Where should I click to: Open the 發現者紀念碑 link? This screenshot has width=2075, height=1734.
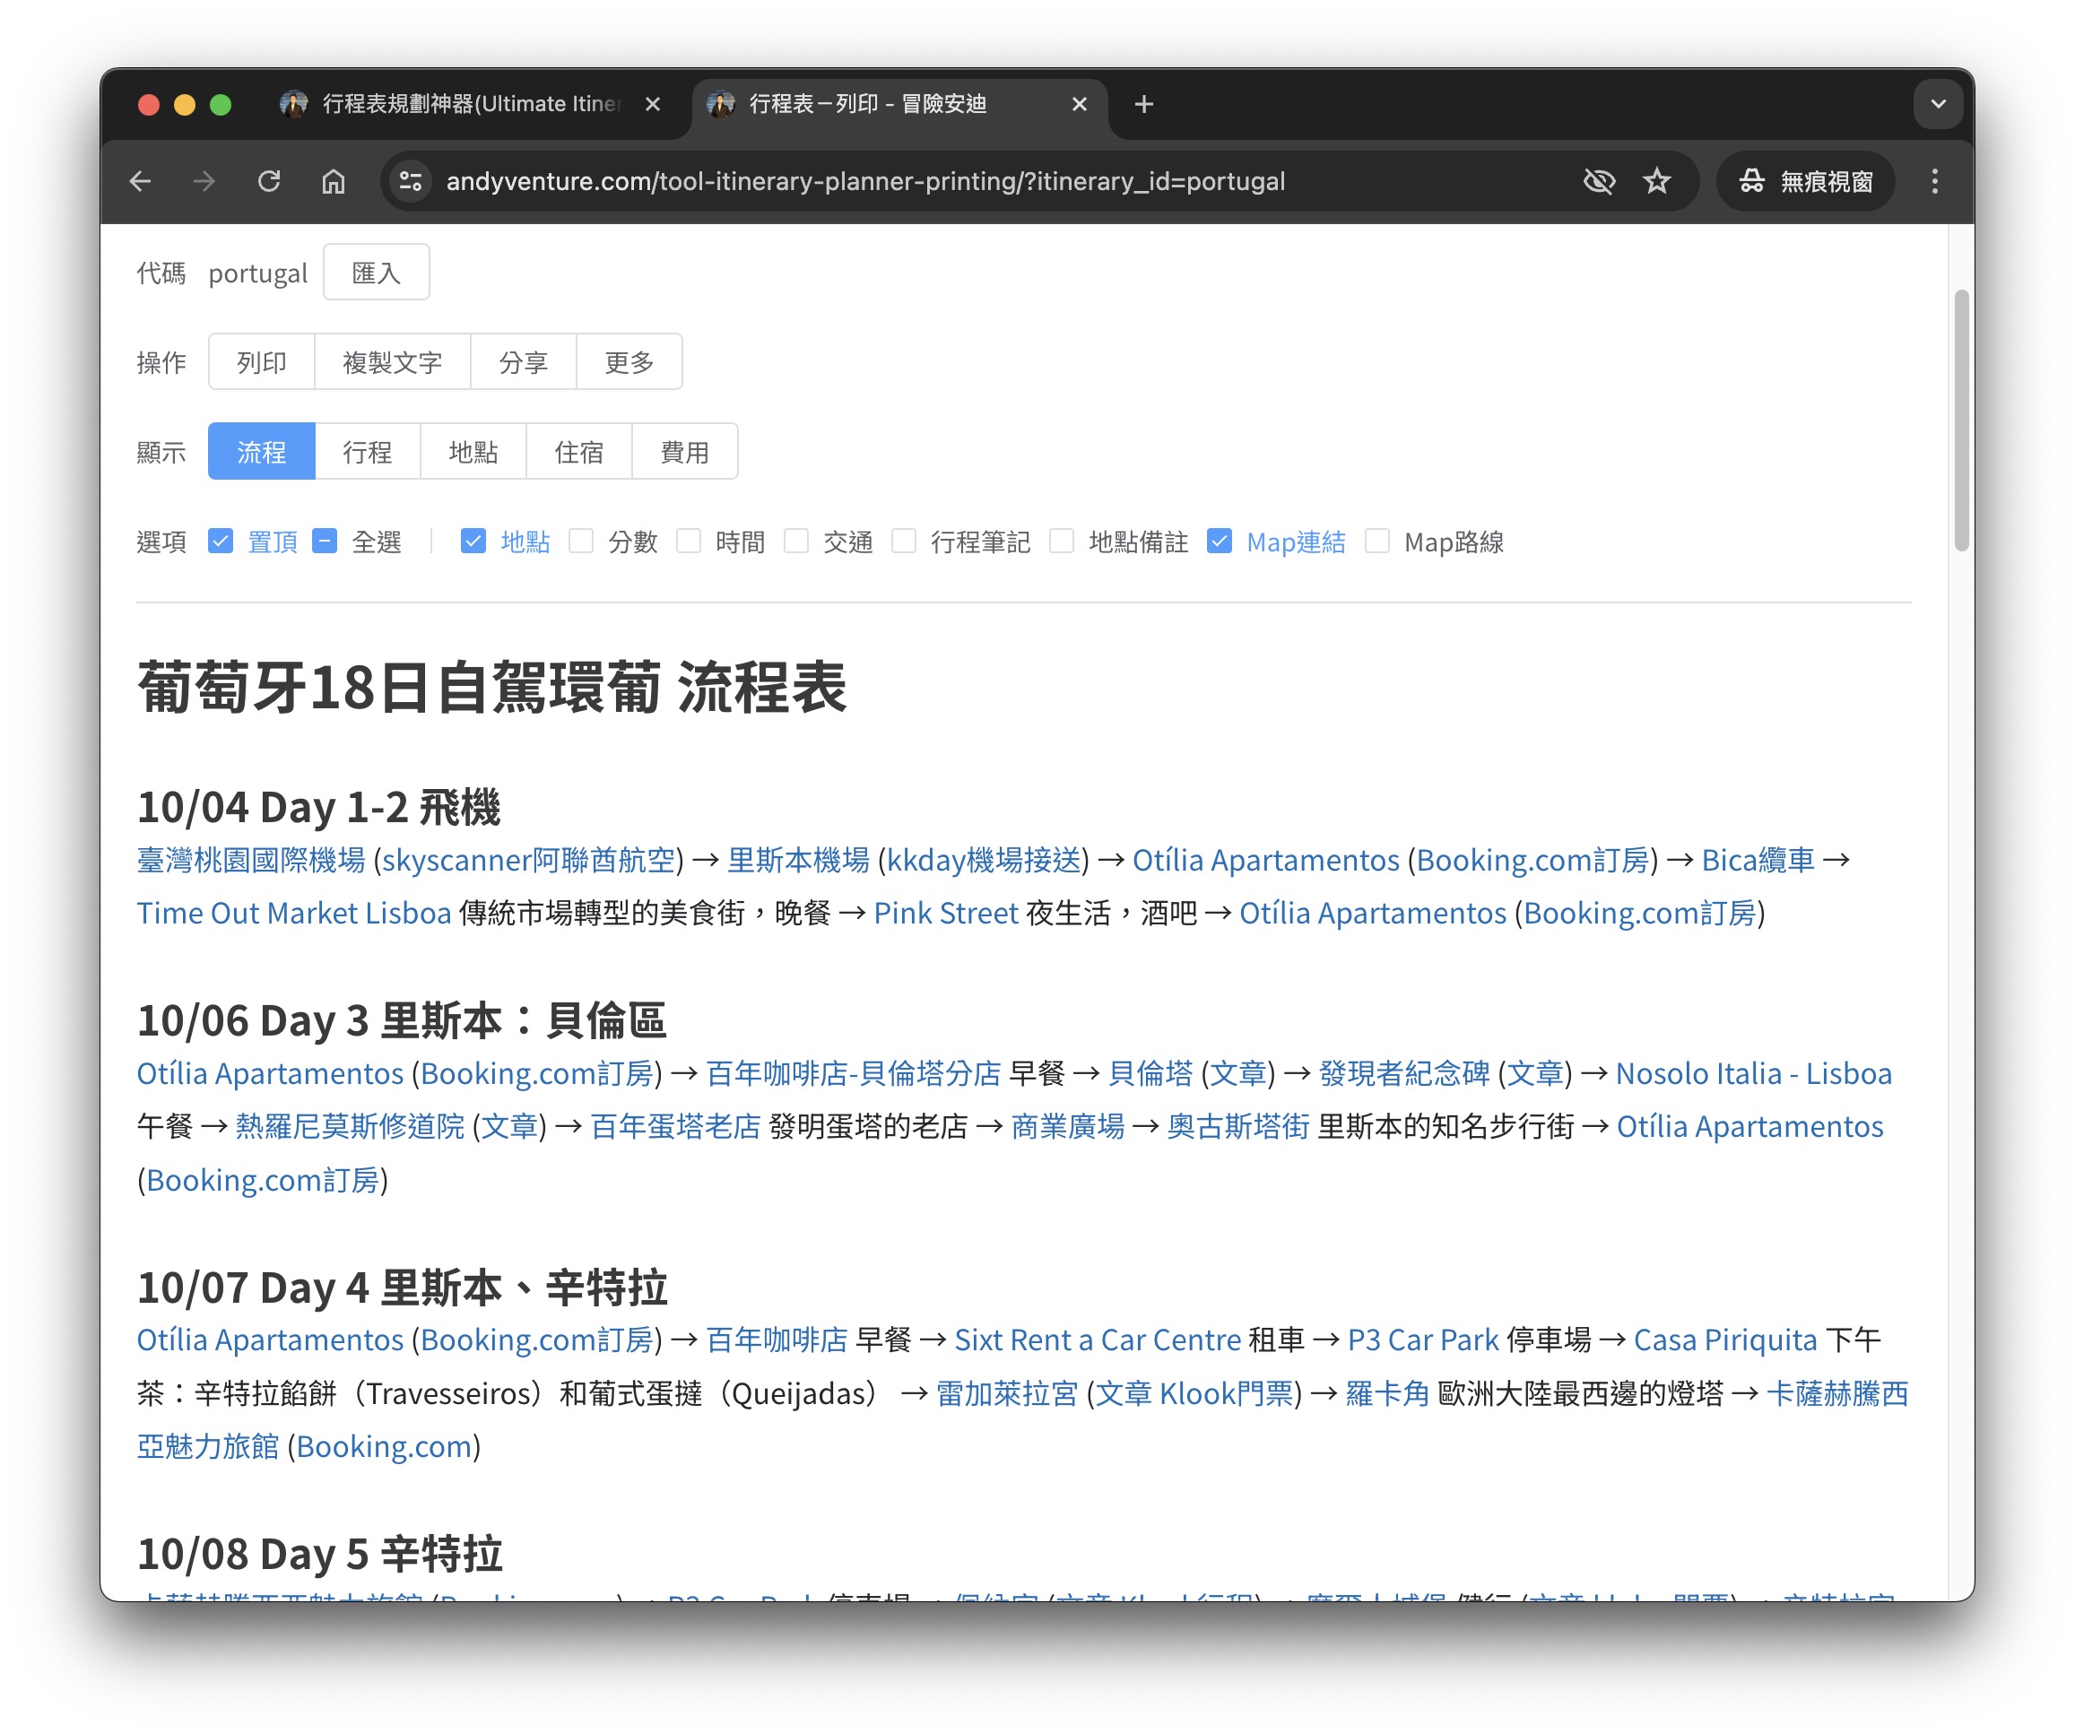1404,1074
